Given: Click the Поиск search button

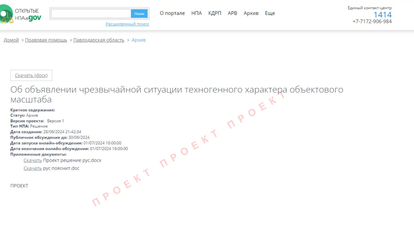Looking at the screenshot, I should [x=139, y=13].
